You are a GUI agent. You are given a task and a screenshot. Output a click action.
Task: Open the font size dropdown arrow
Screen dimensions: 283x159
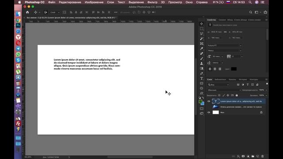pyautogui.click(x=222, y=57)
